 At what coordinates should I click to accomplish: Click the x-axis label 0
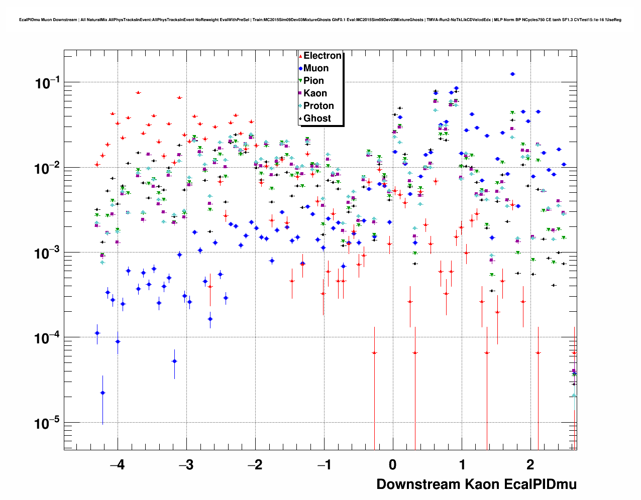pyautogui.click(x=392, y=465)
